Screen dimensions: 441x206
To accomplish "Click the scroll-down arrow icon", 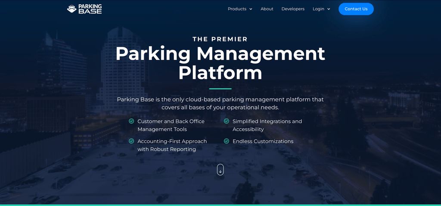I will point(220,170).
